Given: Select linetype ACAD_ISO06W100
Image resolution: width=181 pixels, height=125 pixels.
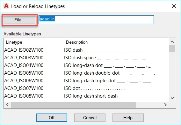Looking at the screenshot, I should click(x=24, y=81).
